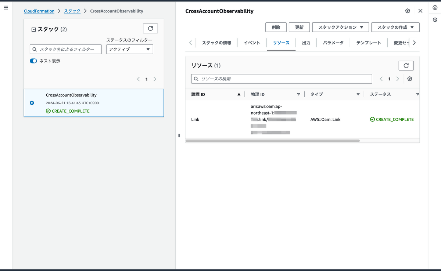Switch to イベント tab
Screen dimensions: 441x271
pos(252,43)
